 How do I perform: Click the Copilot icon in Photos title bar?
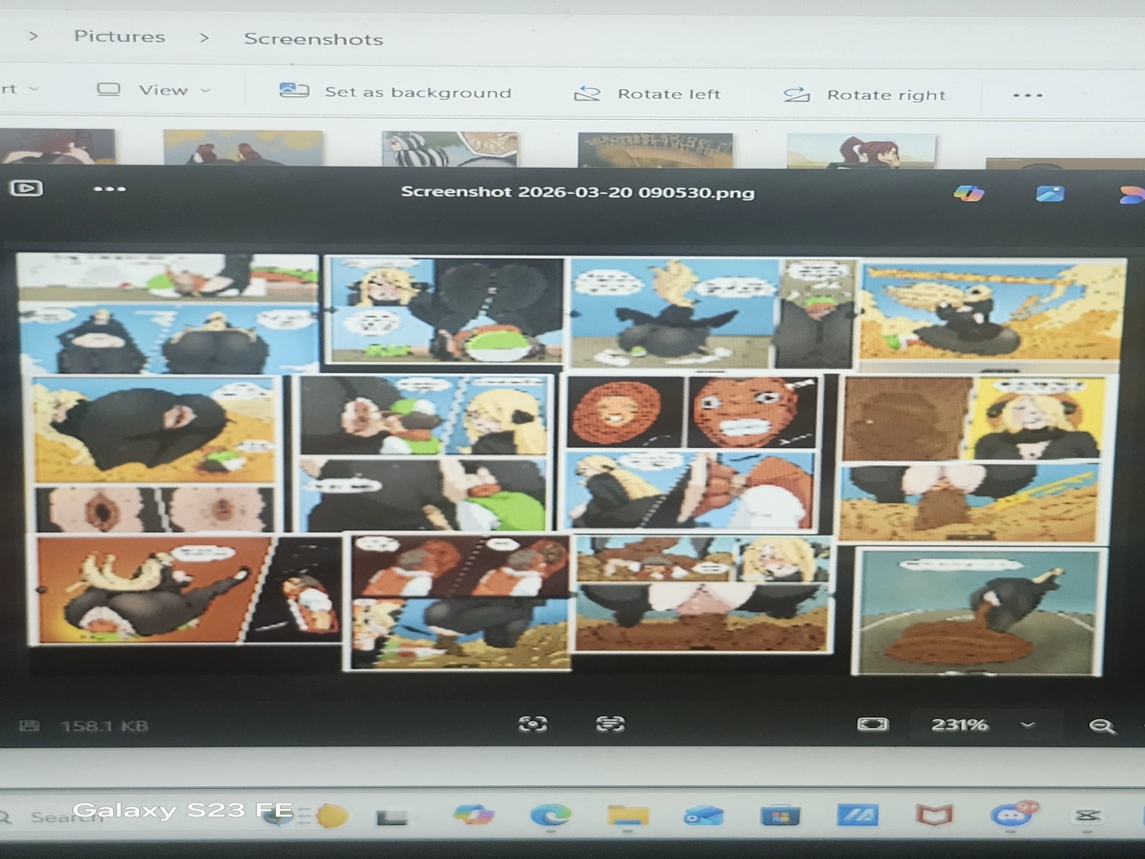[x=968, y=194]
